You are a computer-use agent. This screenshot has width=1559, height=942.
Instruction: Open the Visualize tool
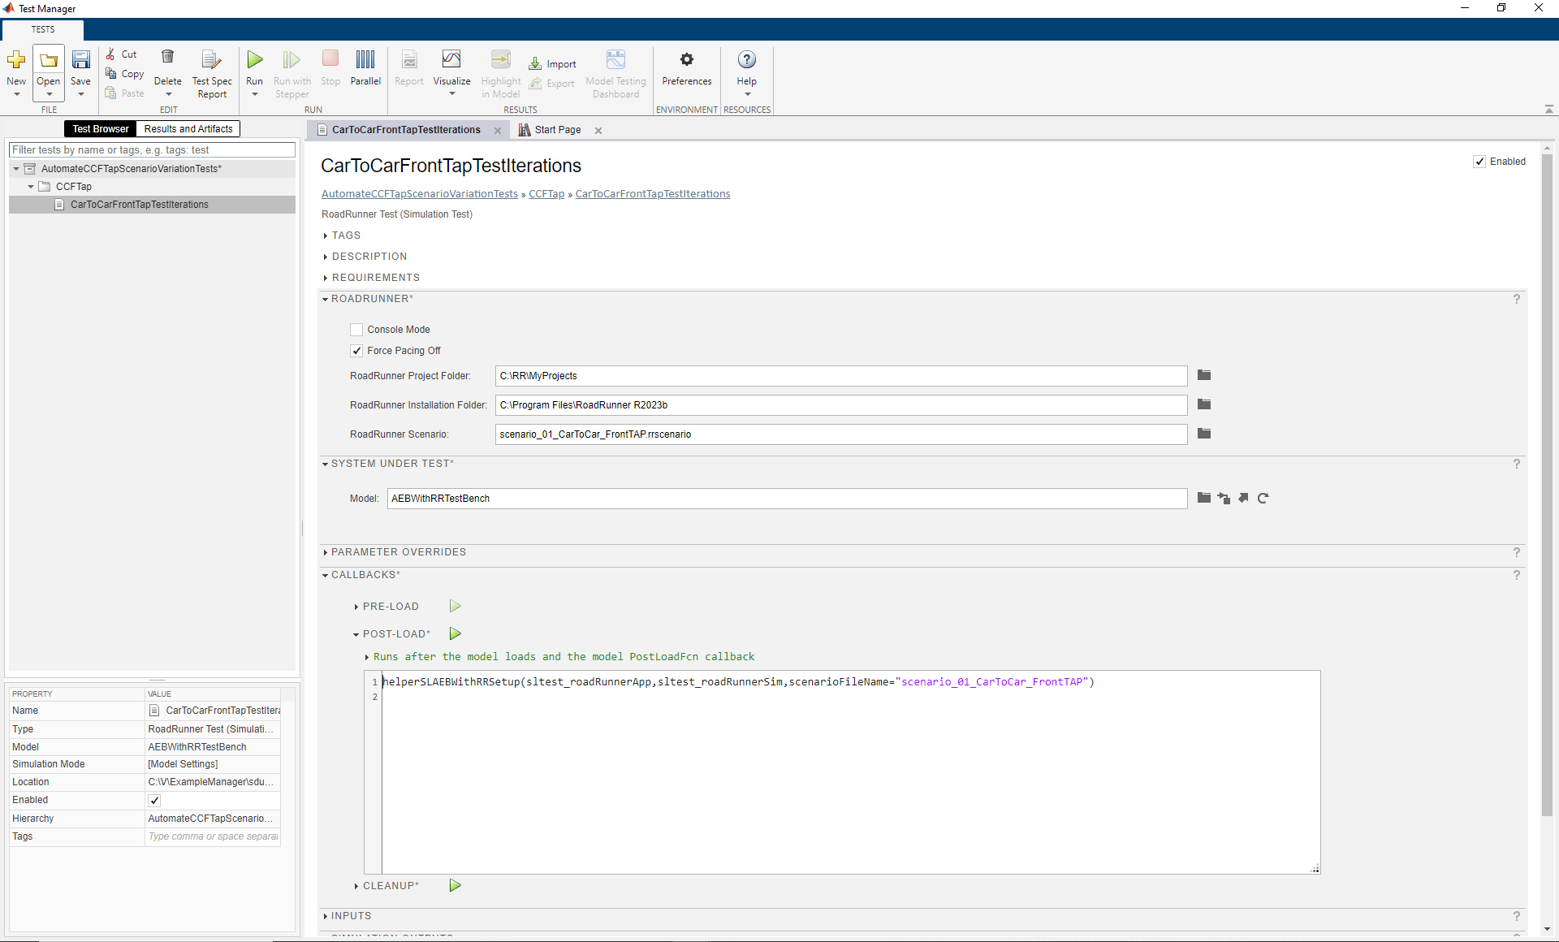tap(451, 60)
